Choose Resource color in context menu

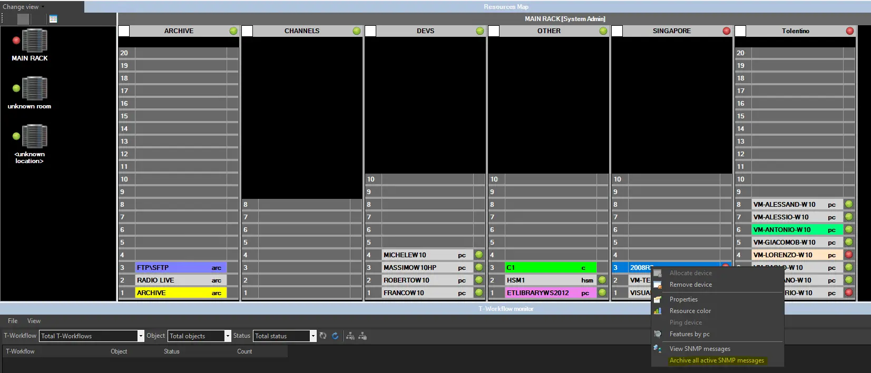690,311
